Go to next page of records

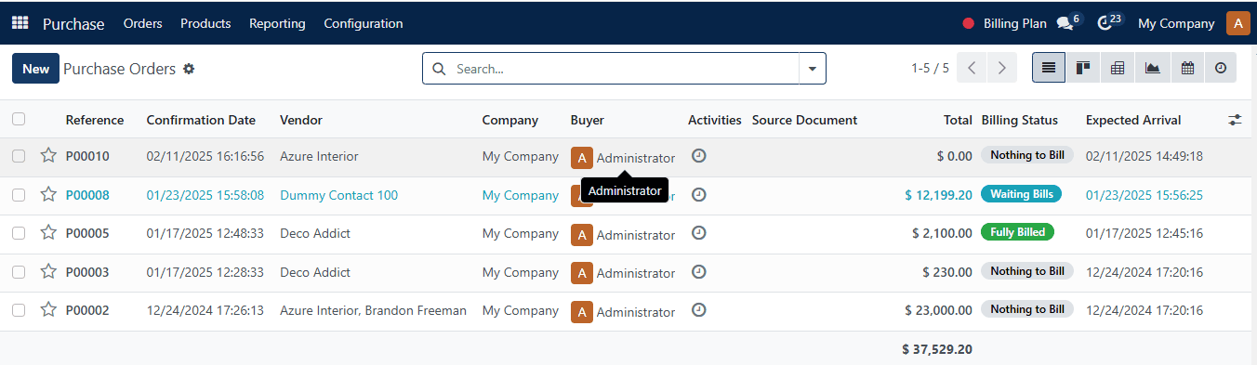coord(1001,68)
